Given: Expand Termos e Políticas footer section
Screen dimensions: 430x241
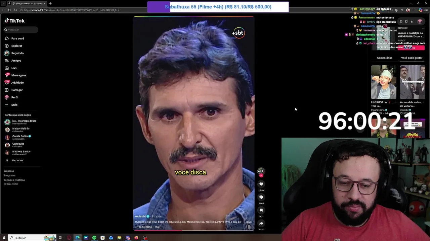Looking at the screenshot, I should pos(14,180).
